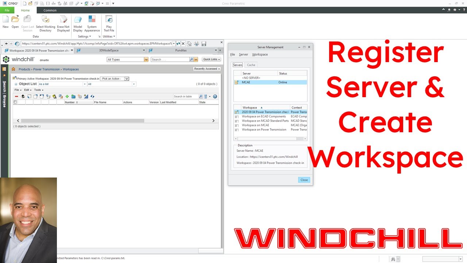Click the quick access Open folder icon

pos(30,3)
